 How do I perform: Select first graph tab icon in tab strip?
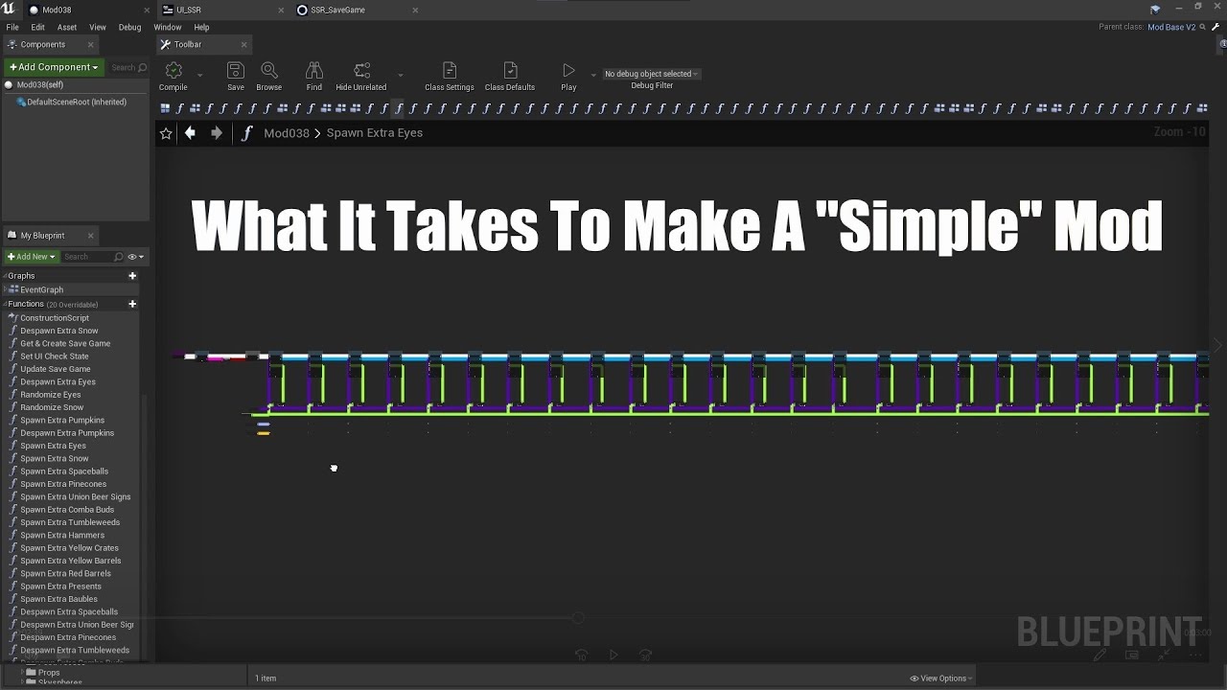pyautogui.click(x=165, y=108)
